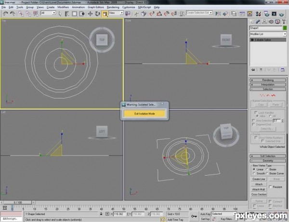Click the Bind to Space Warp icon
289x222 pixels.
[36, 13]
